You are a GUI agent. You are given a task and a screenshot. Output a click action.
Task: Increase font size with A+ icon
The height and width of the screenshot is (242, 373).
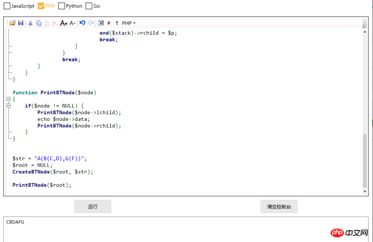63,23
